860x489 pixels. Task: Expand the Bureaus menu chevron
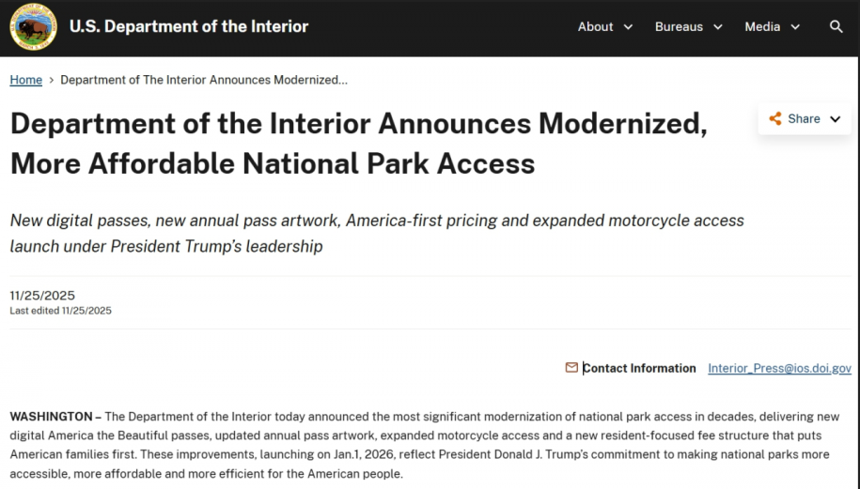[x=718, y=27]
